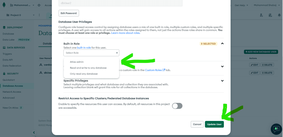Expand the Custom Roles section chevron

pyautogui.click(x=222, y=67)
